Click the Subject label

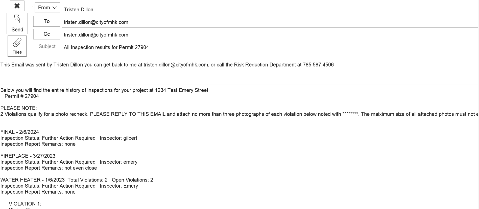[47, 47]
